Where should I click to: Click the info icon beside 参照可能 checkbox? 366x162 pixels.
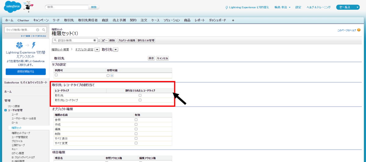click(112, 75)
